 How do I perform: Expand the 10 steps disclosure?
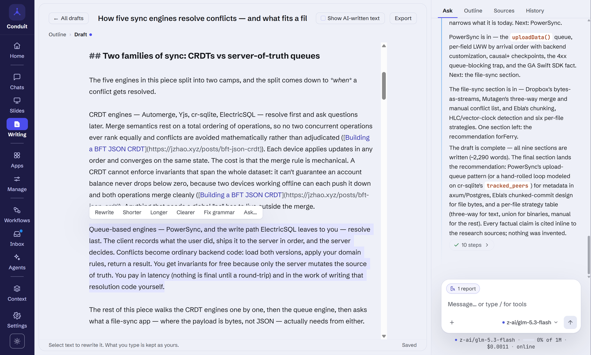click(471, 245)
